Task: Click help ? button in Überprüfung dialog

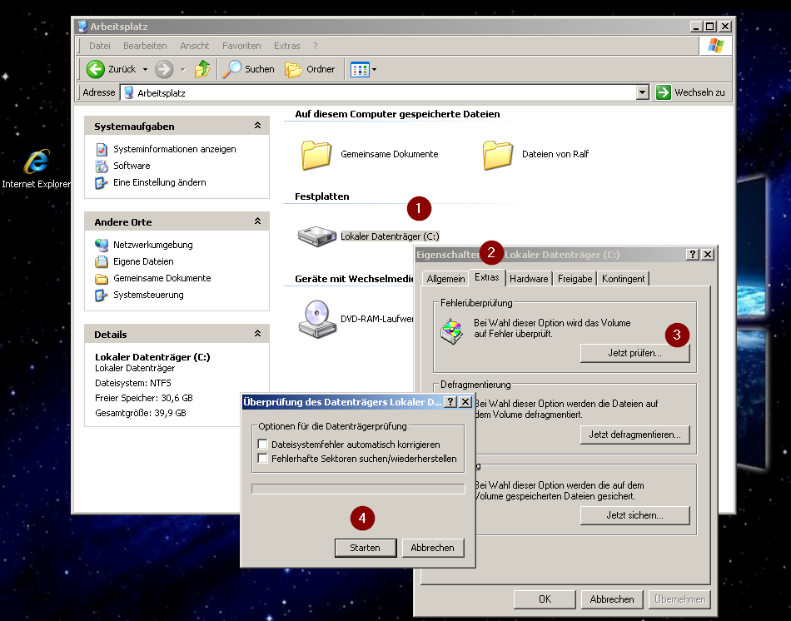Action: [x=450, y=401]
